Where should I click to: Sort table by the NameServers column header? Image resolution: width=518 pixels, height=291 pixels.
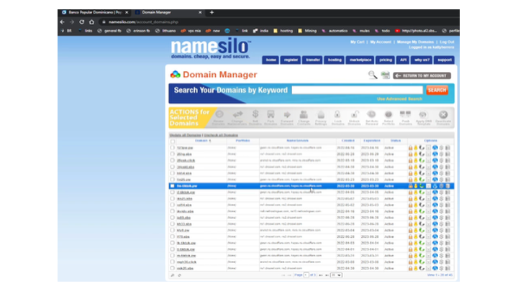click(297, 141)
